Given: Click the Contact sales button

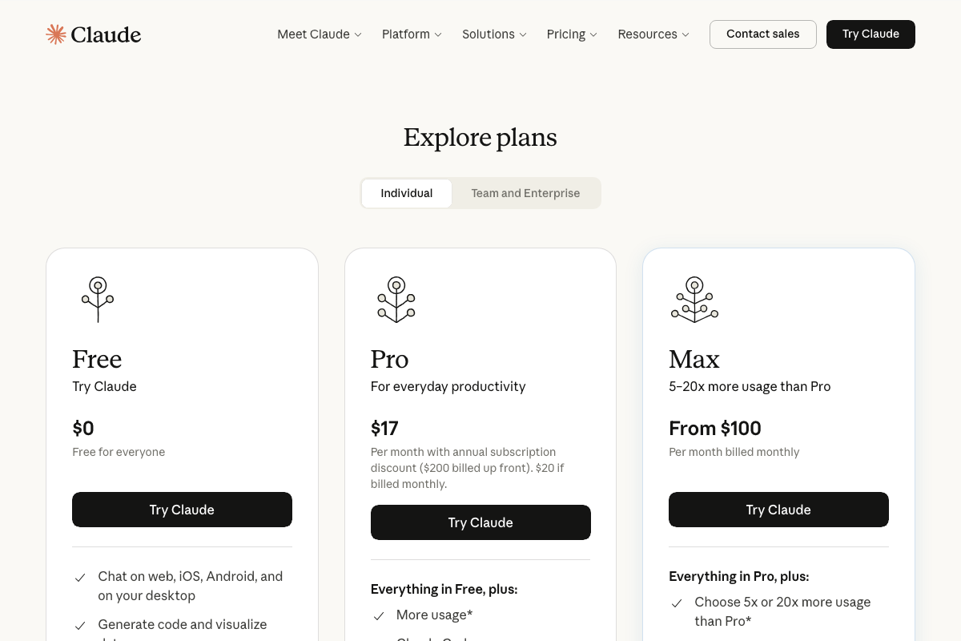Looking at the screenshot, I should coord(762,34).
